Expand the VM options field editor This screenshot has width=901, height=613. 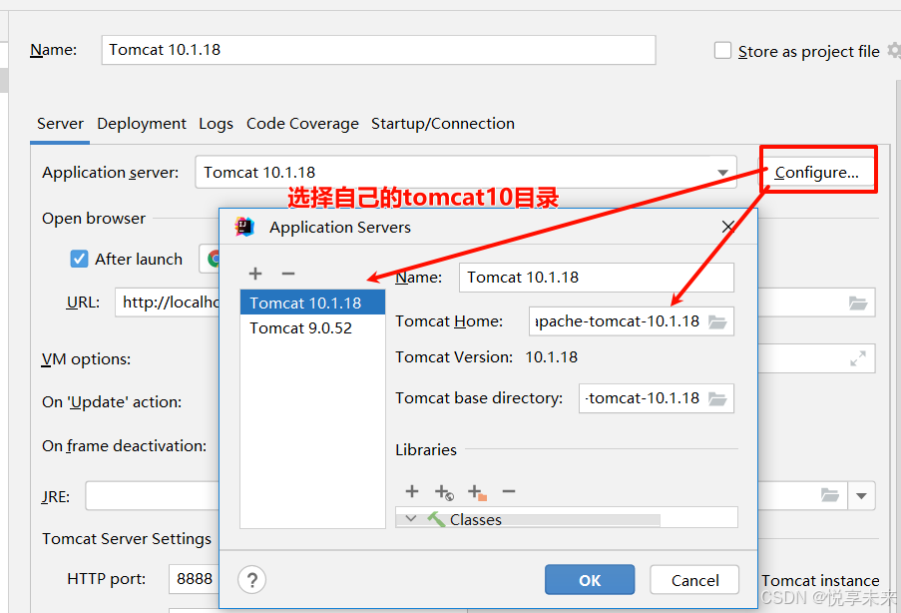click(858, 358)
